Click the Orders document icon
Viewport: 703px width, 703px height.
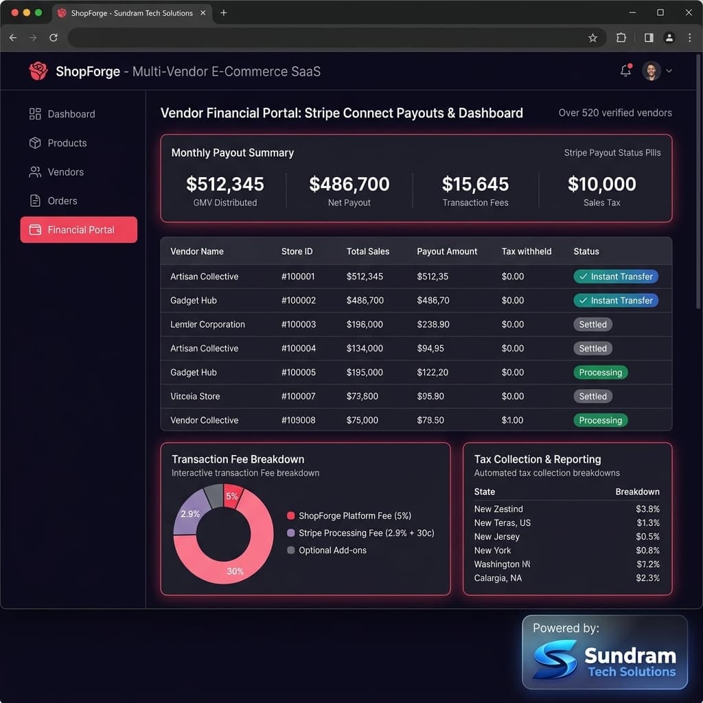[x=35, y=200]
